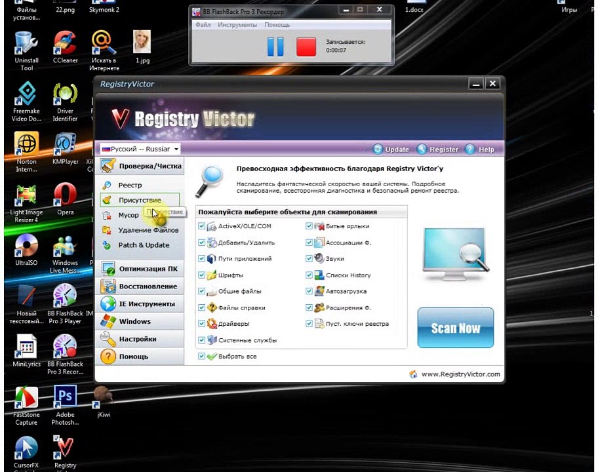598x472 pixels.
Task: Click the Help question mark icon
Action: tap(470, 149)
